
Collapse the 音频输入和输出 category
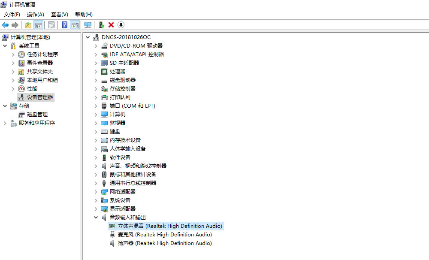(96, 218)
